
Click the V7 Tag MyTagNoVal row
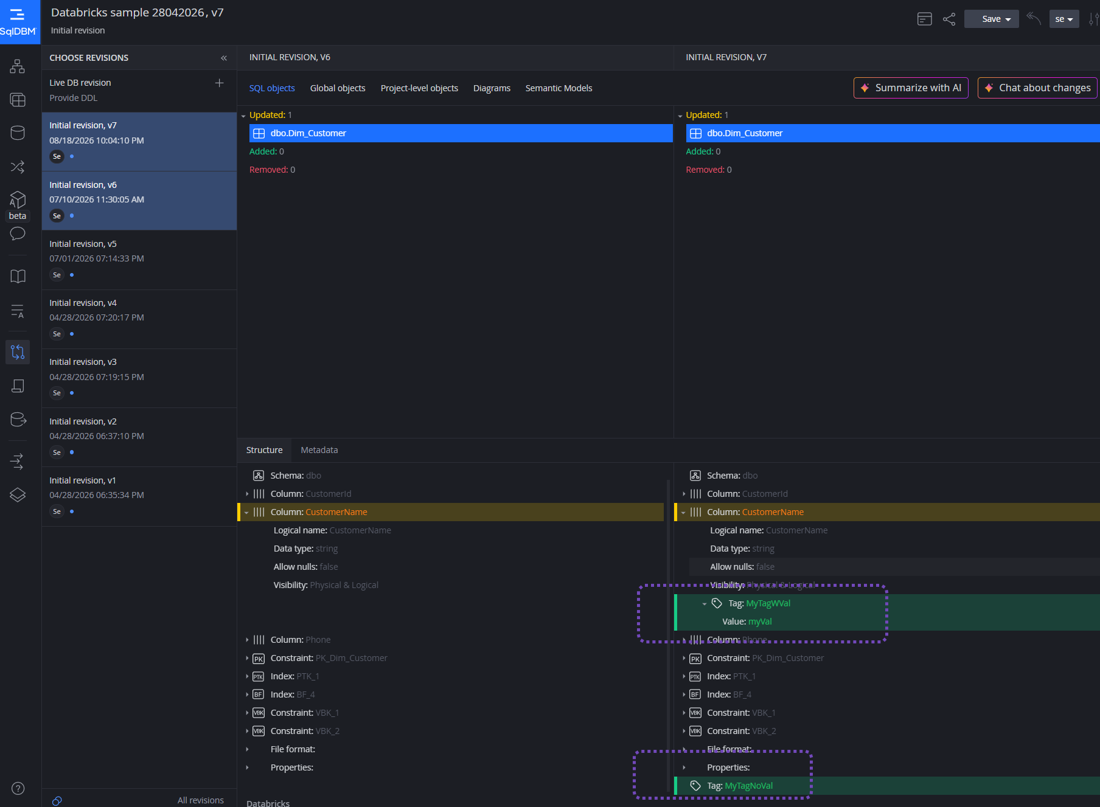888,786
